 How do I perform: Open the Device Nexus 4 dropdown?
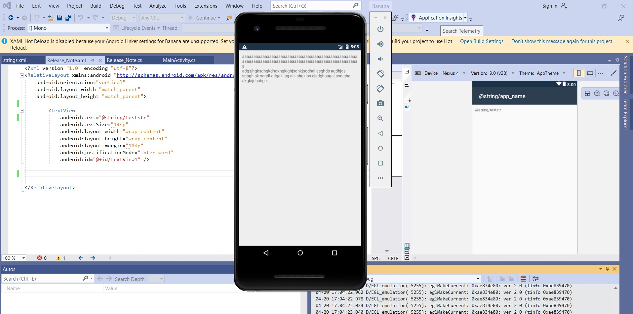(464, 73)
